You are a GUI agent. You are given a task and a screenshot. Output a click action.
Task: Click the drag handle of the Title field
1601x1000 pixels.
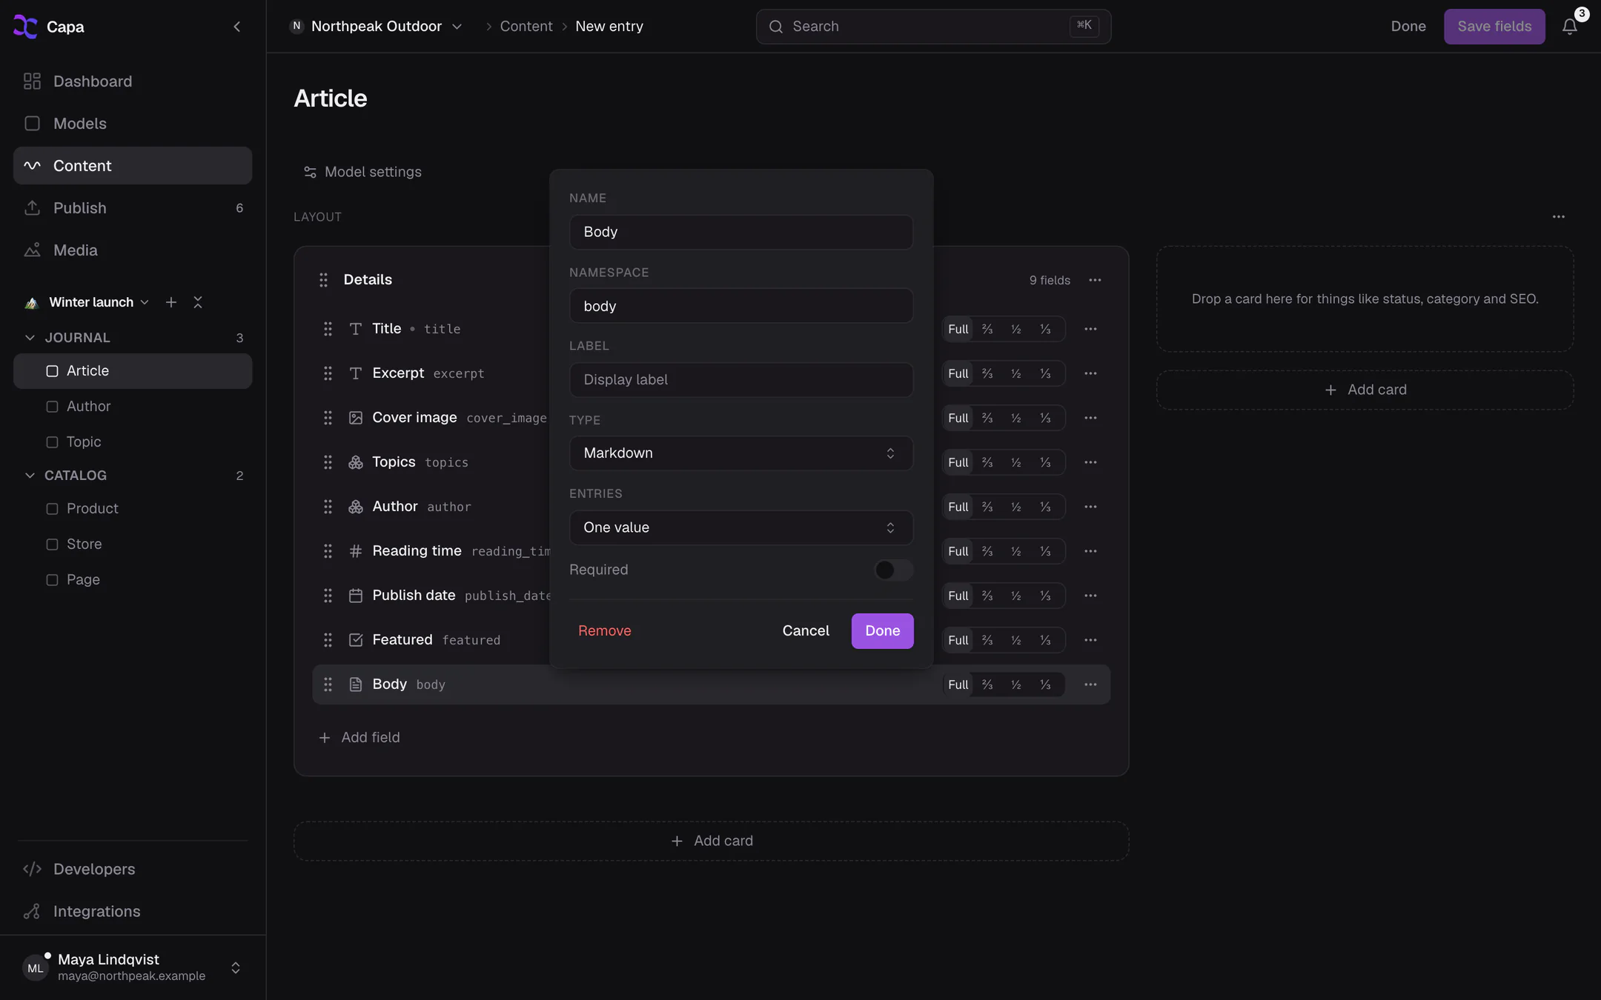328,329
